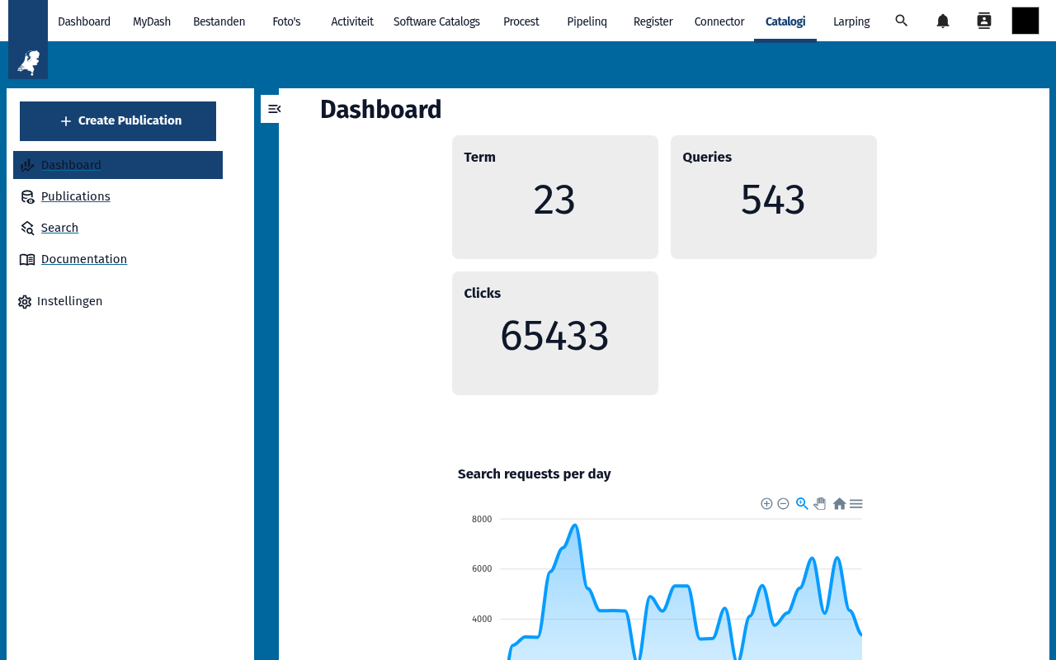This screenshot has width=1056, height=660.
Task: Open Connector in top navigation
Action: 719,21
